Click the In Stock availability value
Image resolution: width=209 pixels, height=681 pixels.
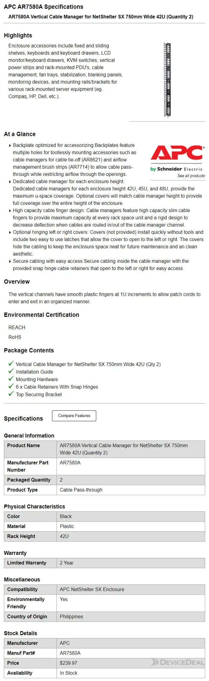[69, 673]
